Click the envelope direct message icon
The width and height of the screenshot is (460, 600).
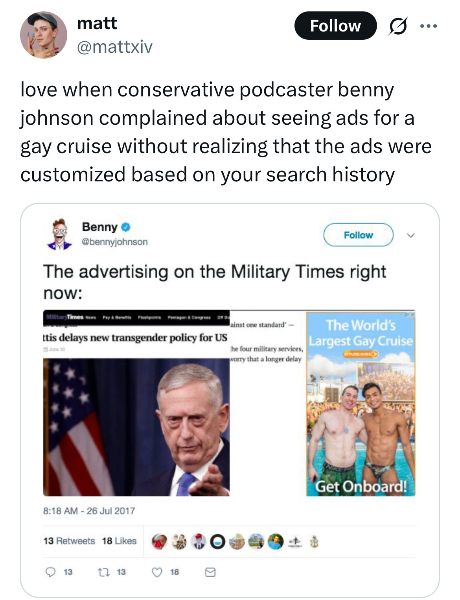click(x=210, y=572)
